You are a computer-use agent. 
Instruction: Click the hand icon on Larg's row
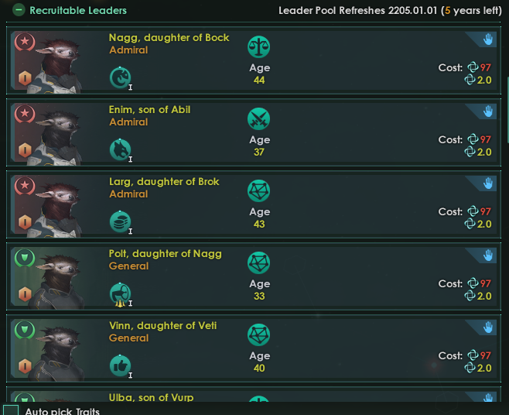point(488,183)
